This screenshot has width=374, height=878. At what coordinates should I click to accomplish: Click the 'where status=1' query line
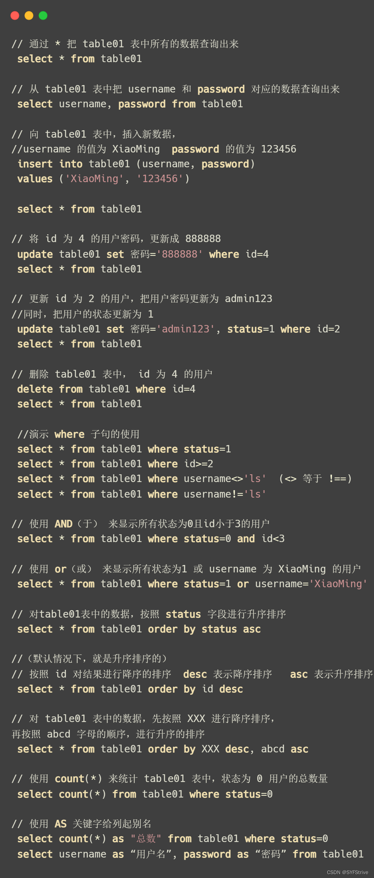[x=124, y=449]
